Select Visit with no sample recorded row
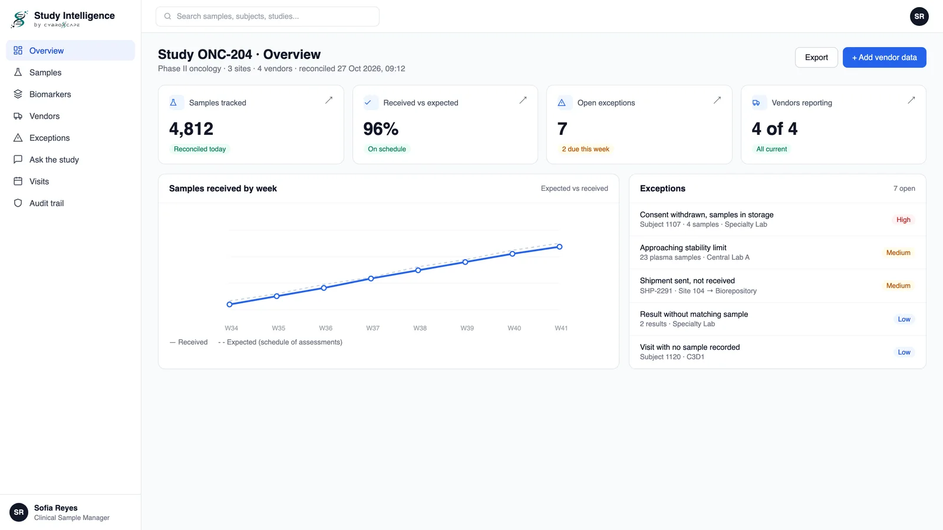The height and width of the screenshot is (530, 943). [777, 352]
